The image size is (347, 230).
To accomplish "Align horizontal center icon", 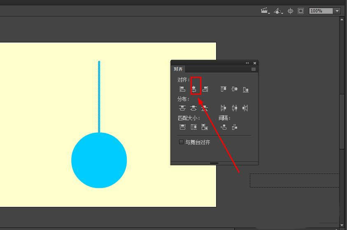I will 194,89.
